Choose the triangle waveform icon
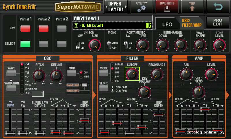The height and width of the screenshot is (139, 231). pos(27,76)
